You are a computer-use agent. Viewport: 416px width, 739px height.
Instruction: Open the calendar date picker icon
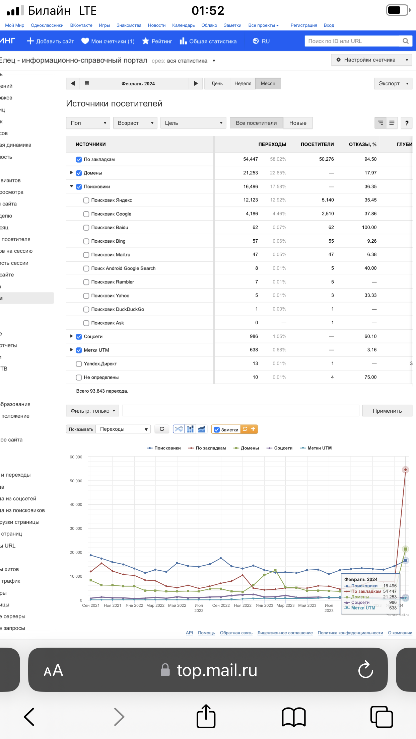87,83
